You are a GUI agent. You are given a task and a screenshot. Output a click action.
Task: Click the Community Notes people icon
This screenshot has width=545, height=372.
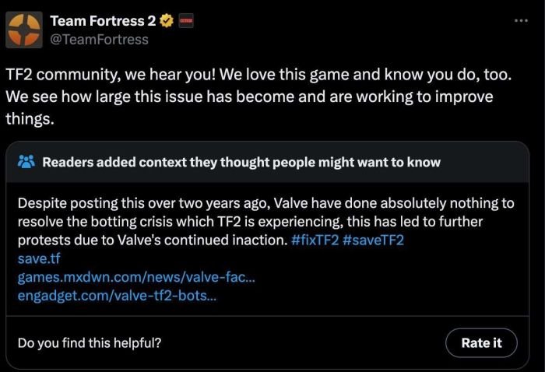point(26,162)
